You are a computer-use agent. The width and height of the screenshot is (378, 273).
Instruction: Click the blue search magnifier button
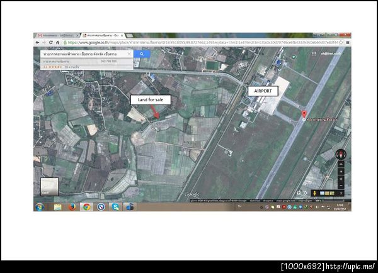pos(142,54)
